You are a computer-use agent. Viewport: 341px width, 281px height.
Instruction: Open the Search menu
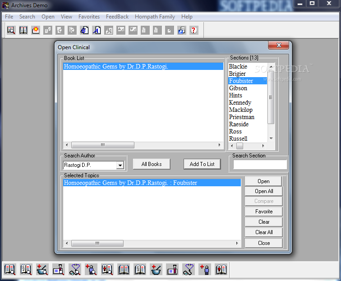pos(27,17)
